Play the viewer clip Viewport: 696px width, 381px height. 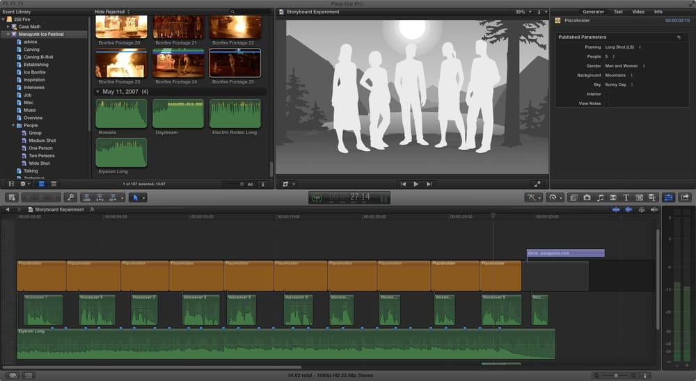[416, 184]
